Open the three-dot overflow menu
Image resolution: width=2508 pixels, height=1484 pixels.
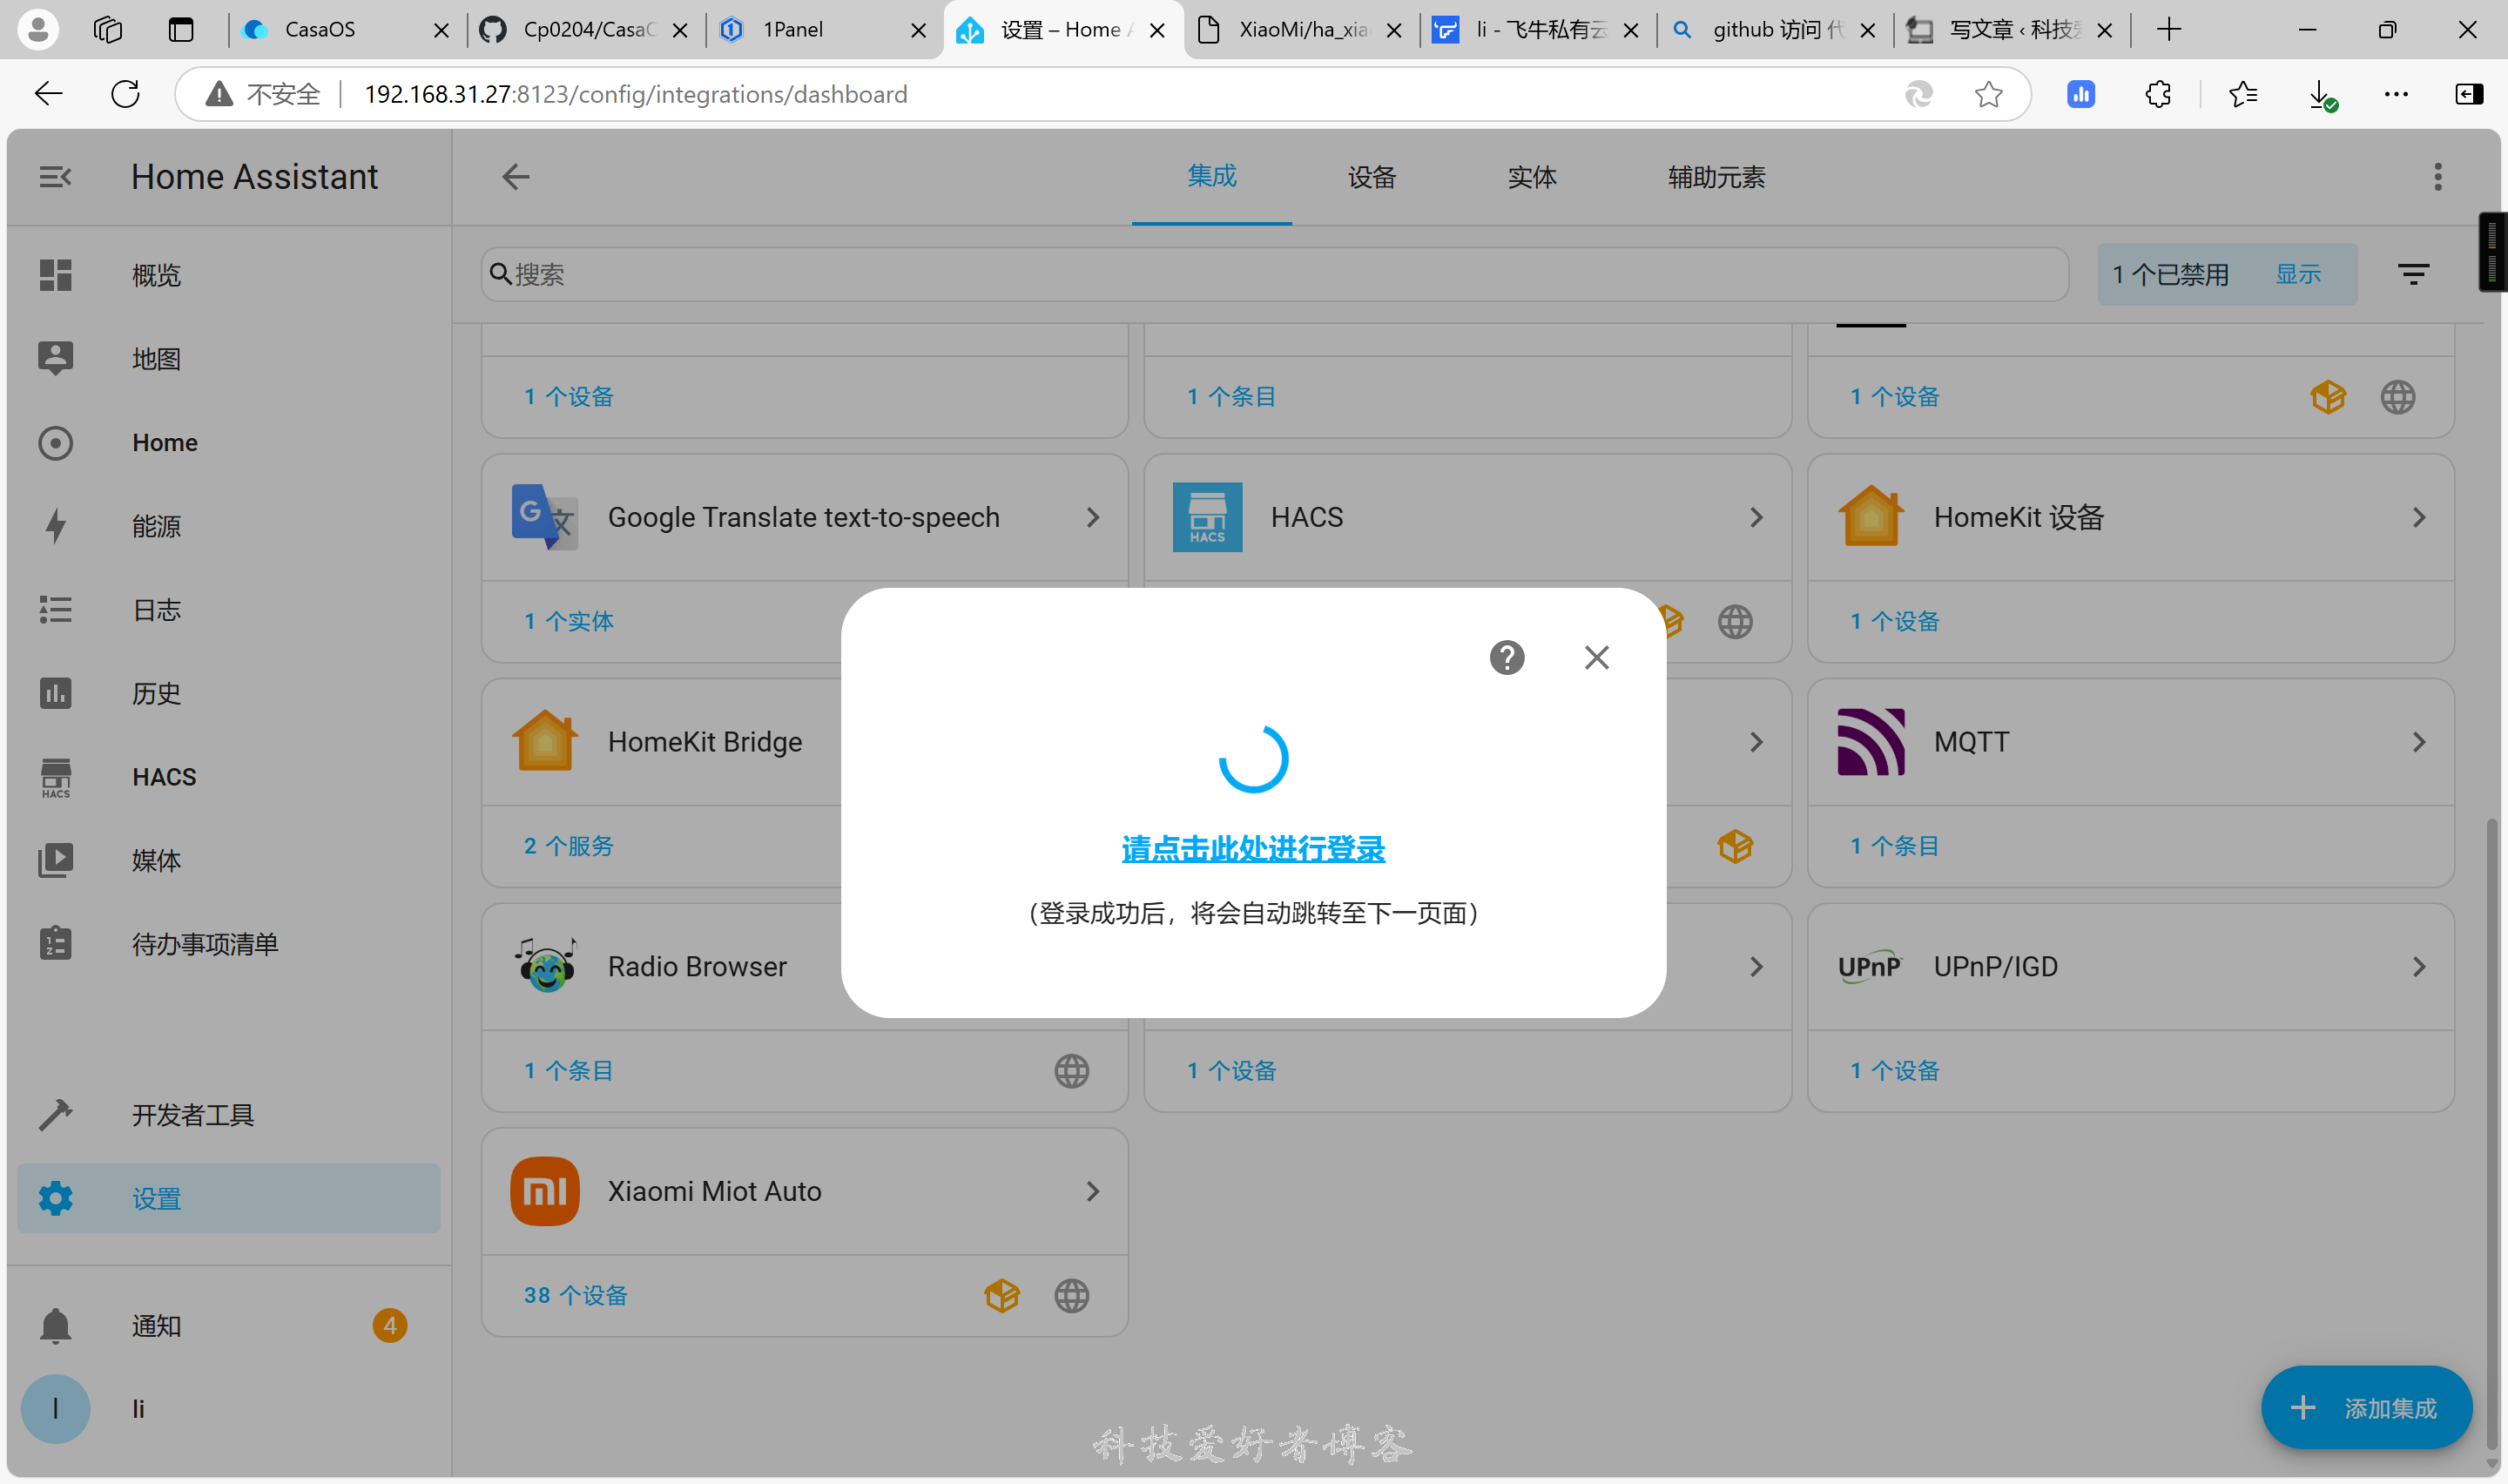pos(2437,177)
